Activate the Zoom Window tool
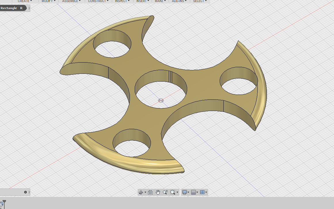 (172, 192)
